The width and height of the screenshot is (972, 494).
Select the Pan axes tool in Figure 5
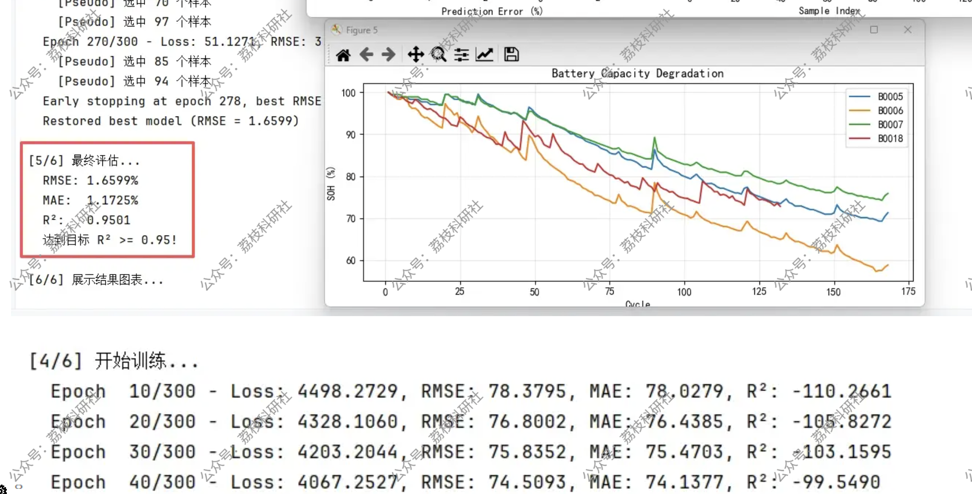coord(416,55)
